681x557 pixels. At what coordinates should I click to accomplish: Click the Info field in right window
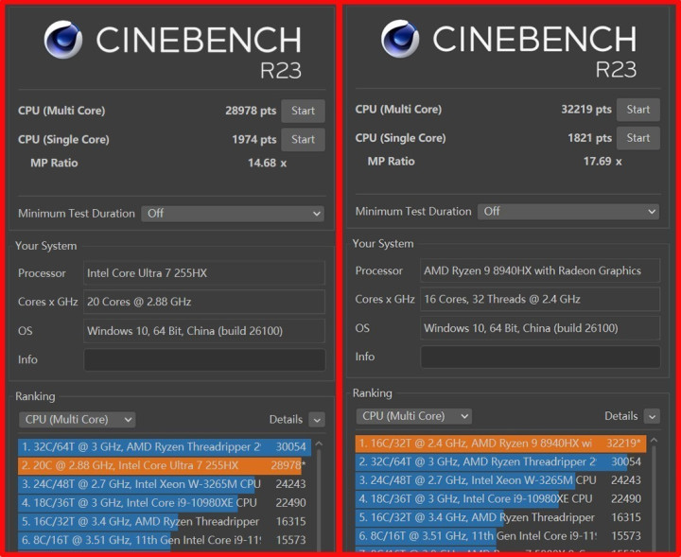tap(540, 357)
